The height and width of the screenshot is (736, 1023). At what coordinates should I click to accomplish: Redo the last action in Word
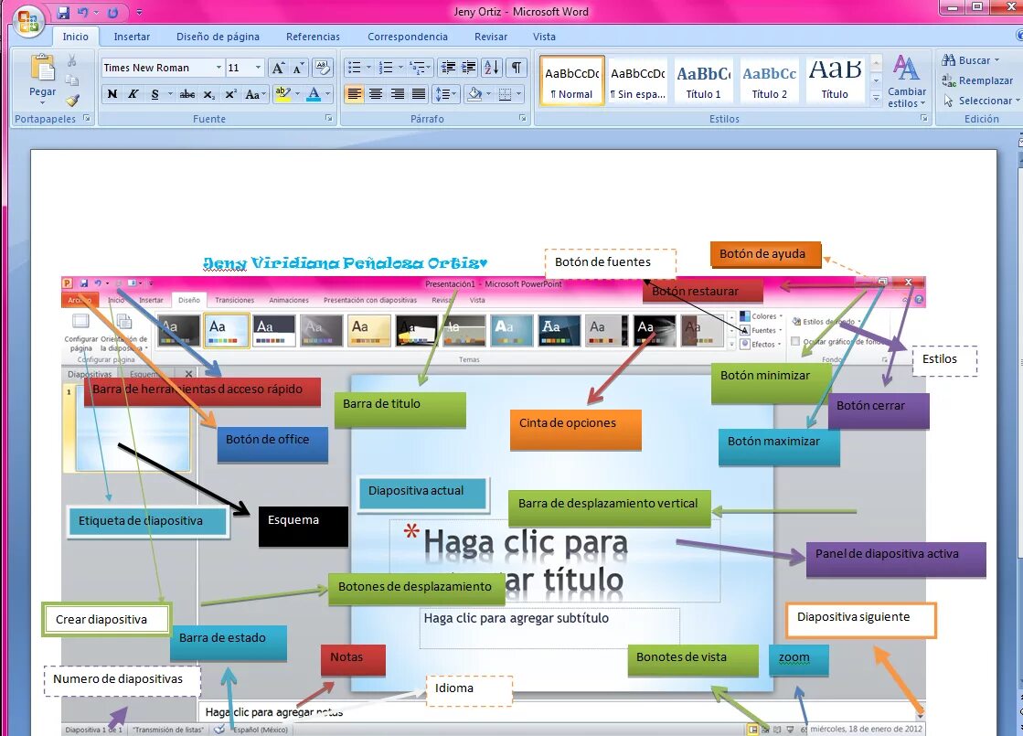(112, 13)
